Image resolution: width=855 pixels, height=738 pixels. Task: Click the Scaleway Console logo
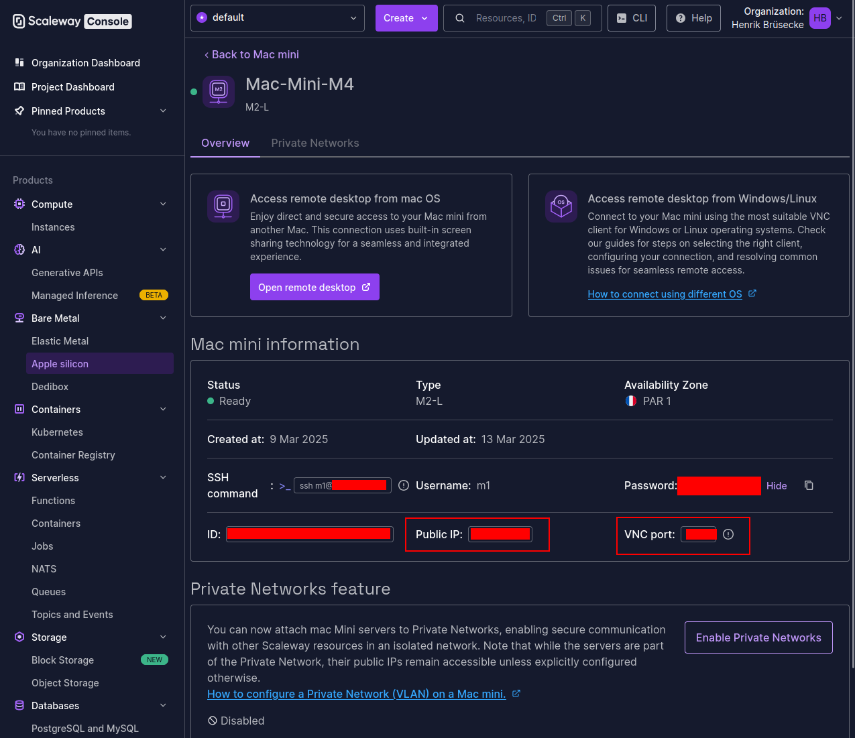click(x=72, y=21)
